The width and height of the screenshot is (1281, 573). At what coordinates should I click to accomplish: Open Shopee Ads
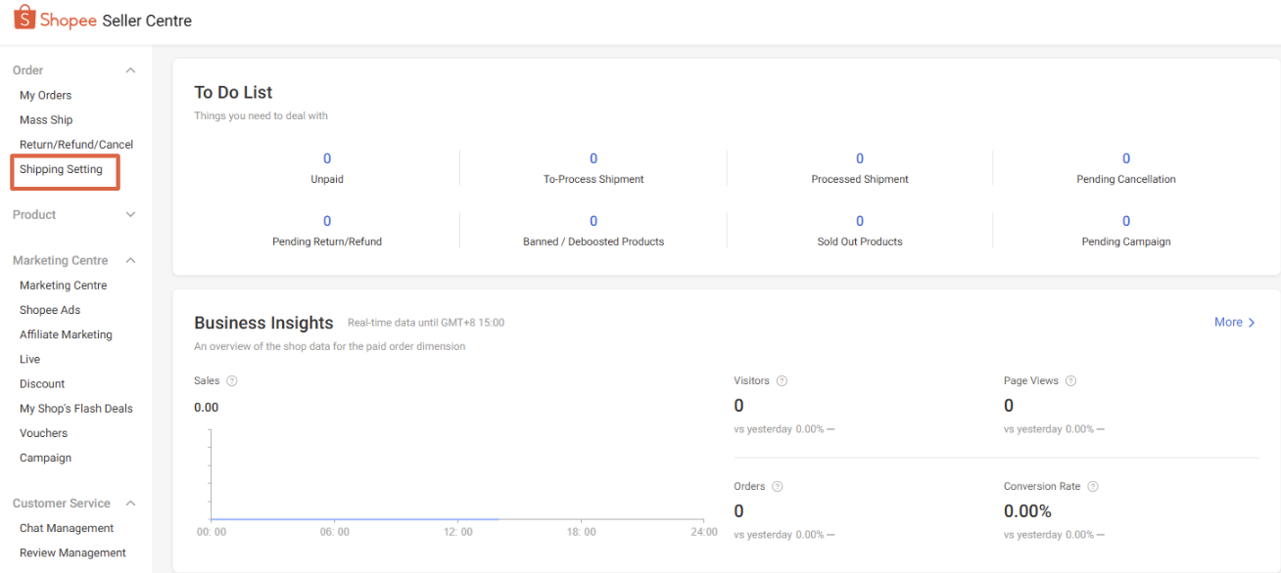(50, 310)
